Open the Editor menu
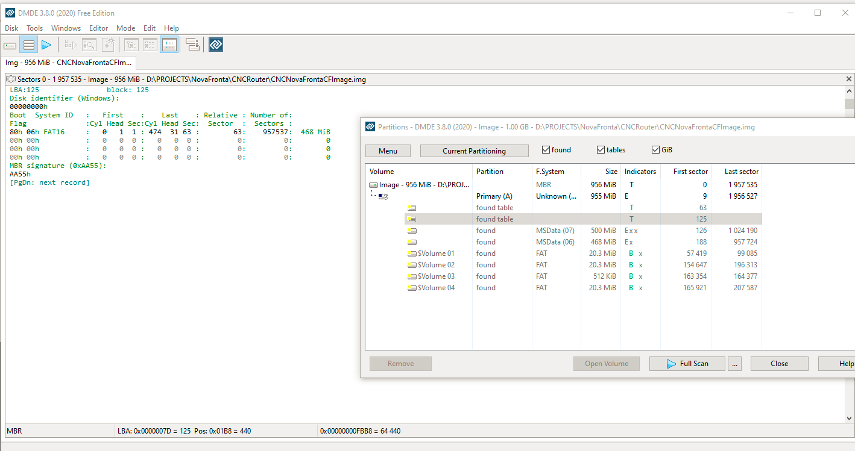The width and height of the screenshot is (855, 451). (99, 28)
